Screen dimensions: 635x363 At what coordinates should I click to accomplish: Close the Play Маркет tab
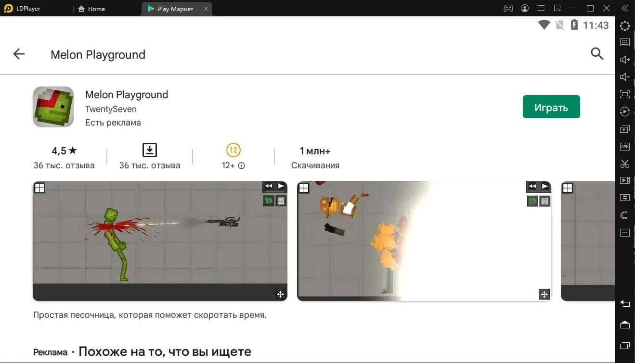coord(207,9)
